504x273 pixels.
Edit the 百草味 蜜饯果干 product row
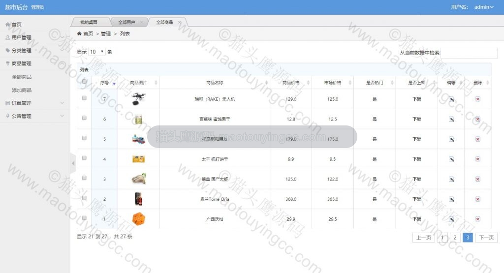(451, 119)
